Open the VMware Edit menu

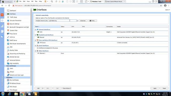point(24,1)
